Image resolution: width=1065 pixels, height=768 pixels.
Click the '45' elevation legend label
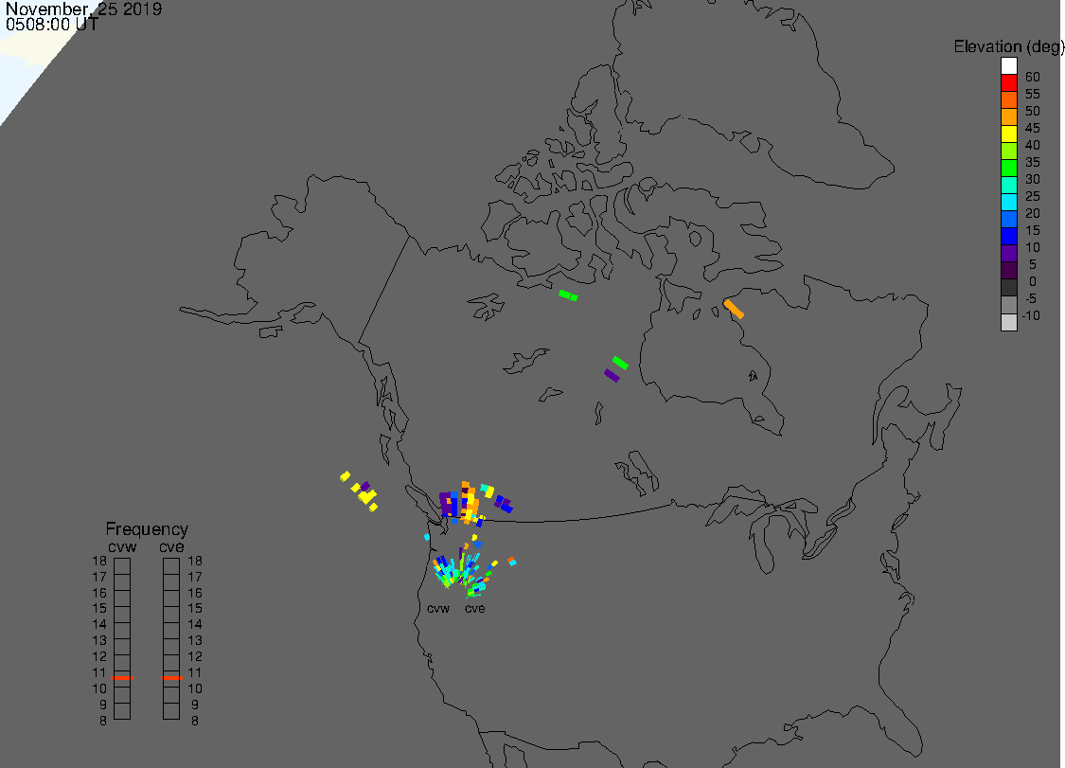pos(1033,128)
